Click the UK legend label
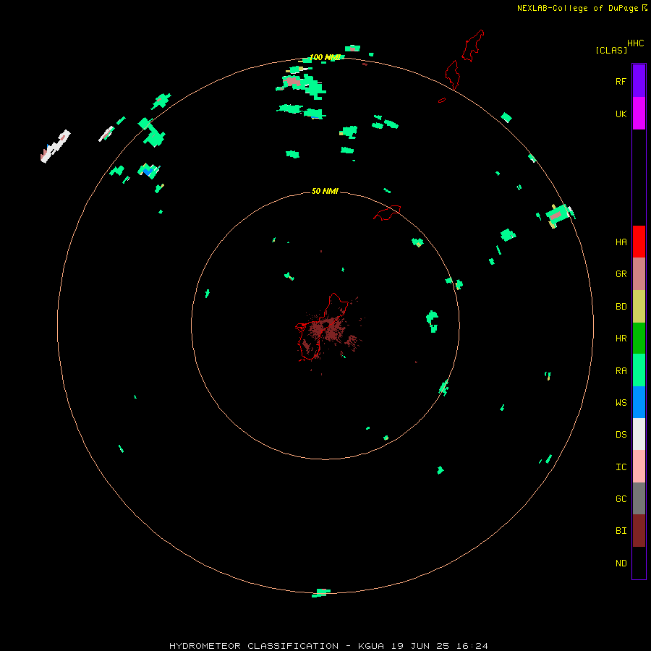Screen dimensions: 651x651 621,114
